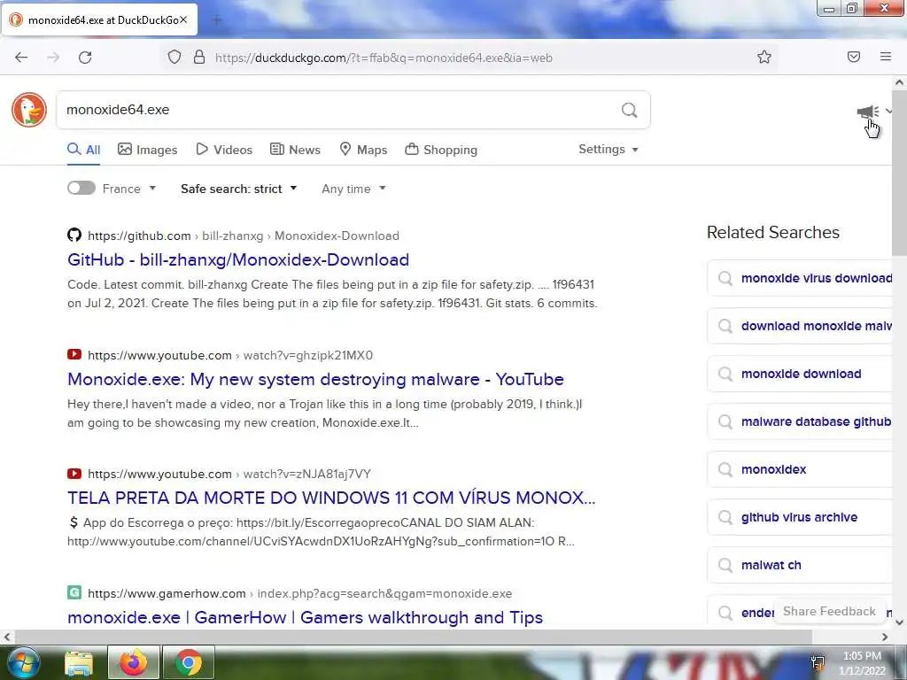This screenshot has height=680, width=907.
Task: Switch to the Images tab
Action: point(148,150)
